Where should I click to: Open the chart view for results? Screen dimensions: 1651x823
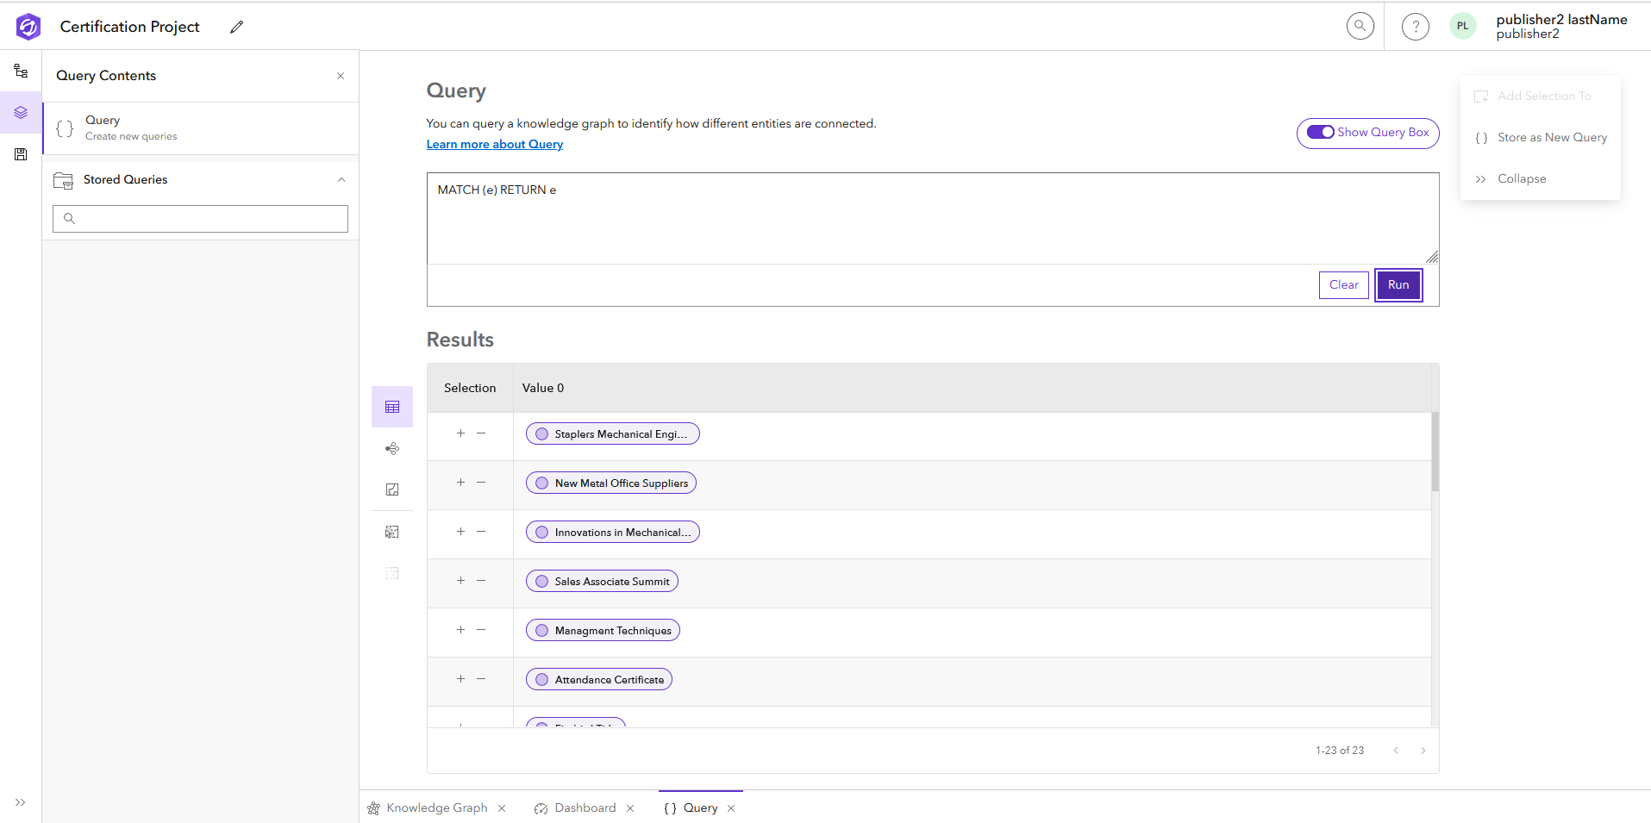pyautogui.click(x=392, y=489)
